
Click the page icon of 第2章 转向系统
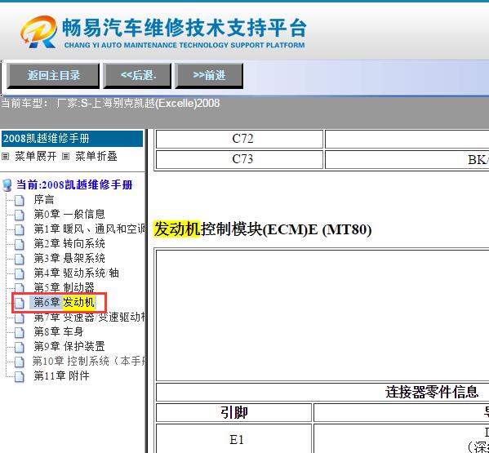tap(20, 244)
